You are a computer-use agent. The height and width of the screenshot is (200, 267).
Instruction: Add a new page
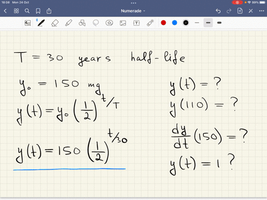240,11
